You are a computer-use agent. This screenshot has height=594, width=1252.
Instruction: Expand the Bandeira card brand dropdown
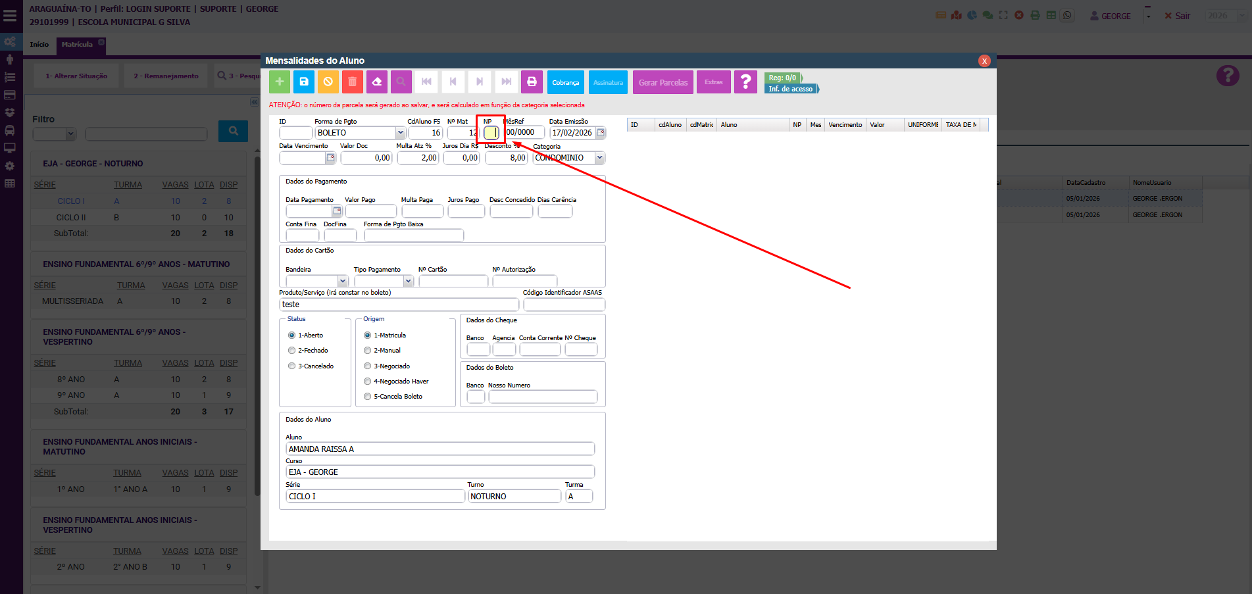tap(342, 282)
